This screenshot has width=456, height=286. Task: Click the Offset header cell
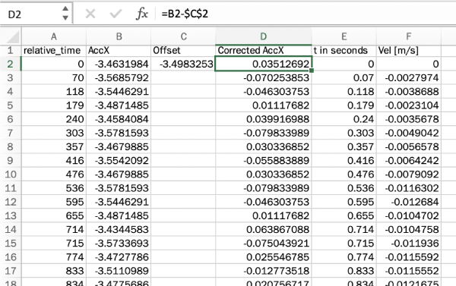[x=183, y=50]
